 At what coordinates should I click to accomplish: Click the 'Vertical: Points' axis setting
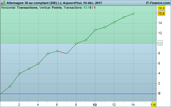(50, 8)
